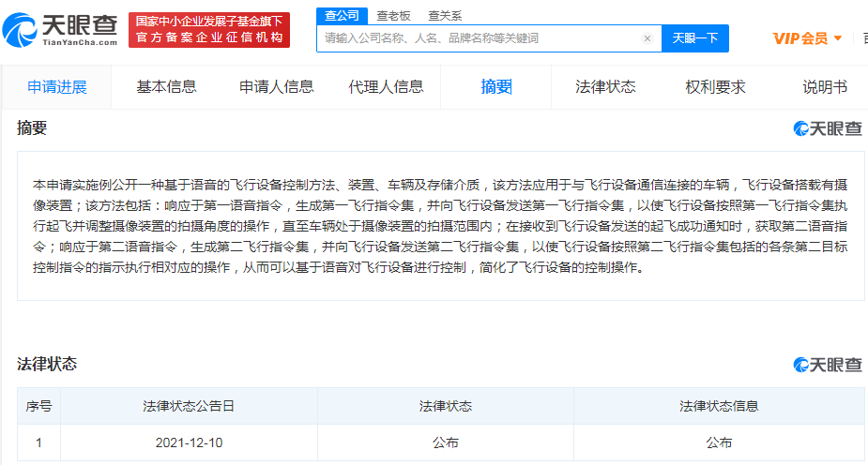Go to the 基本信息 tab
This screenshot has width=868, height=465.
coord(167,87)
